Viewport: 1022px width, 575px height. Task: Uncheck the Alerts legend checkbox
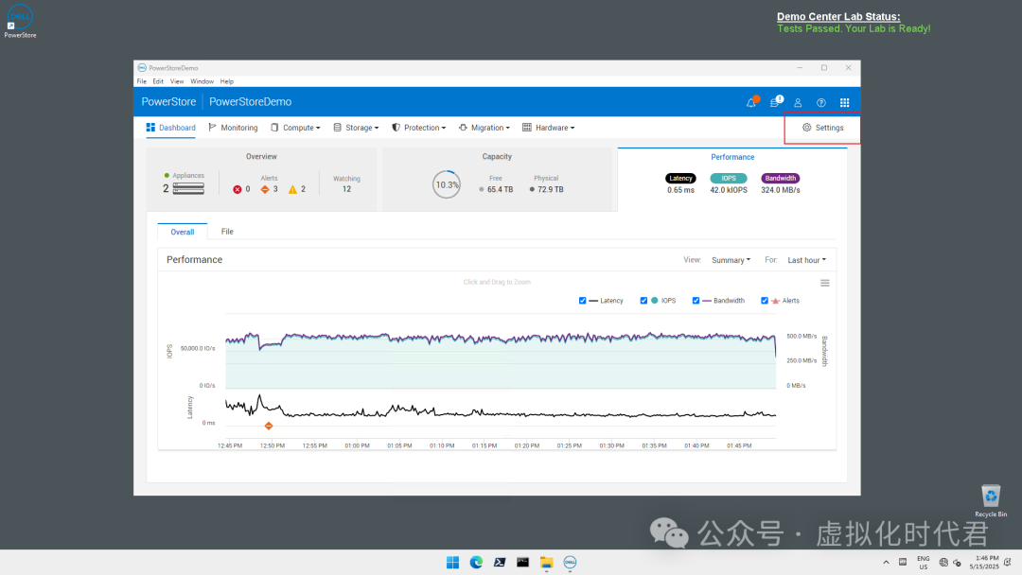[x=765, y=301]
